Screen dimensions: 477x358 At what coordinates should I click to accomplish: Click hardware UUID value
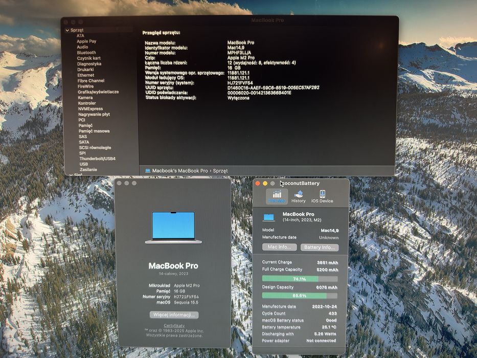click(273, 87)
